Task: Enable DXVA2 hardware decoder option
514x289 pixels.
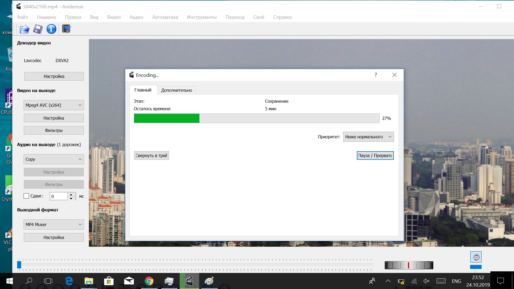Action: point(62,60)
